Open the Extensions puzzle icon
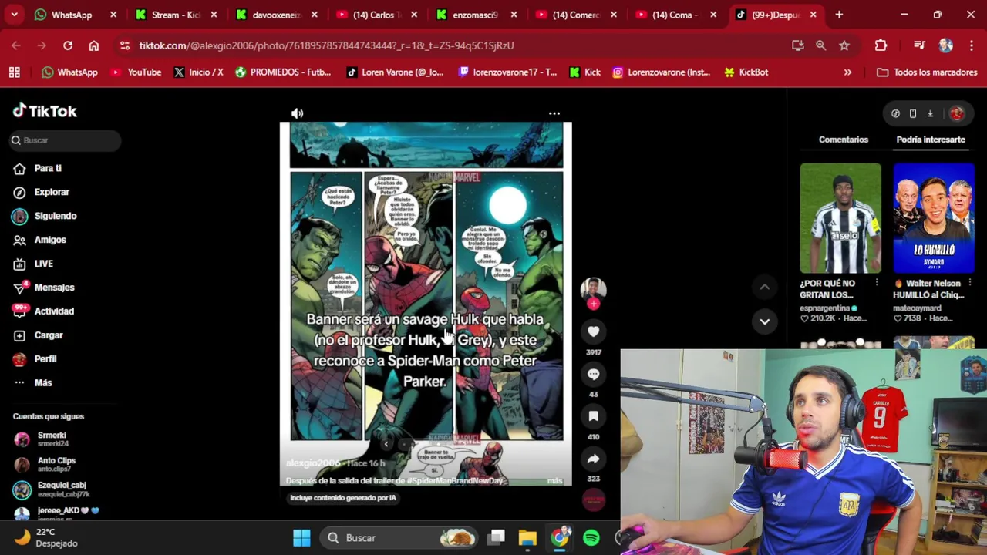This screenshot has height=555, width=987. tap(881, 45)
